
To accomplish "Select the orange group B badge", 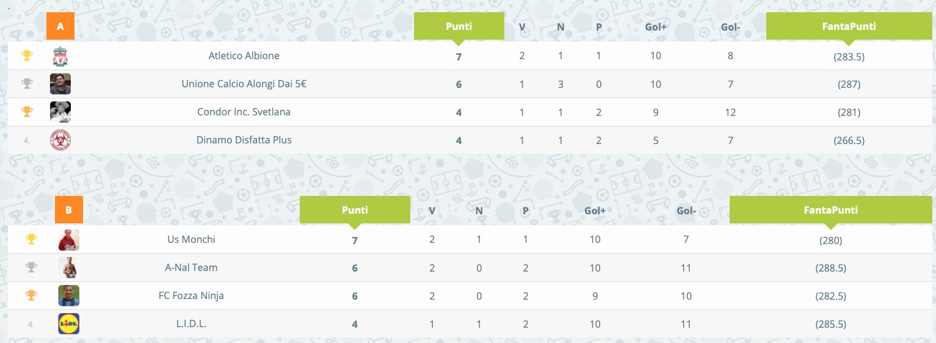I will pyautogui.click(x=69, y=210).
